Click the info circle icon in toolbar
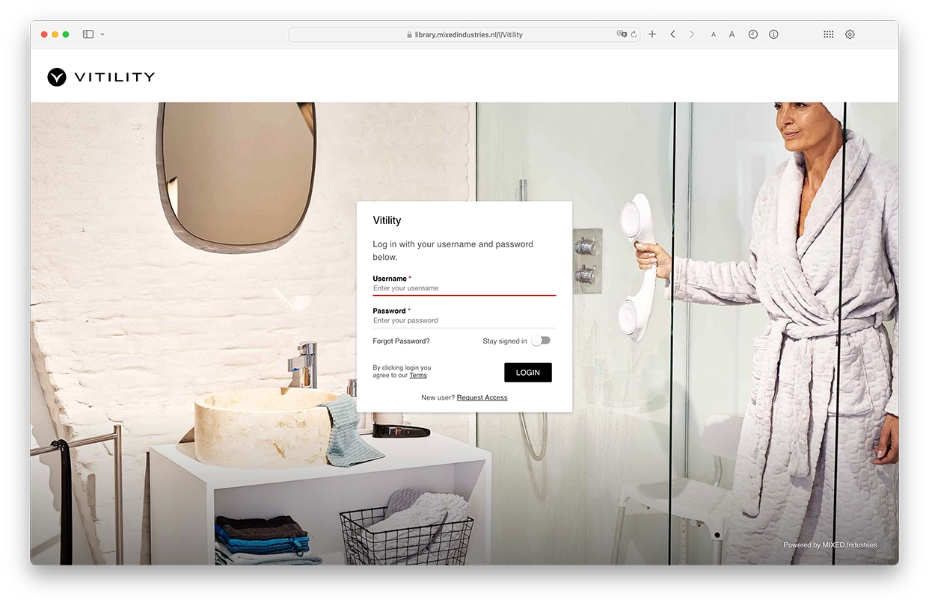Image resolution: width=929 pixels, height=605 pixels. [x=773, y=34]
